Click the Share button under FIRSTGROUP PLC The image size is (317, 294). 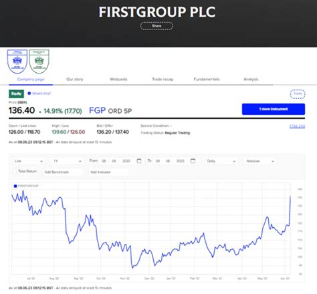point(156,26)
